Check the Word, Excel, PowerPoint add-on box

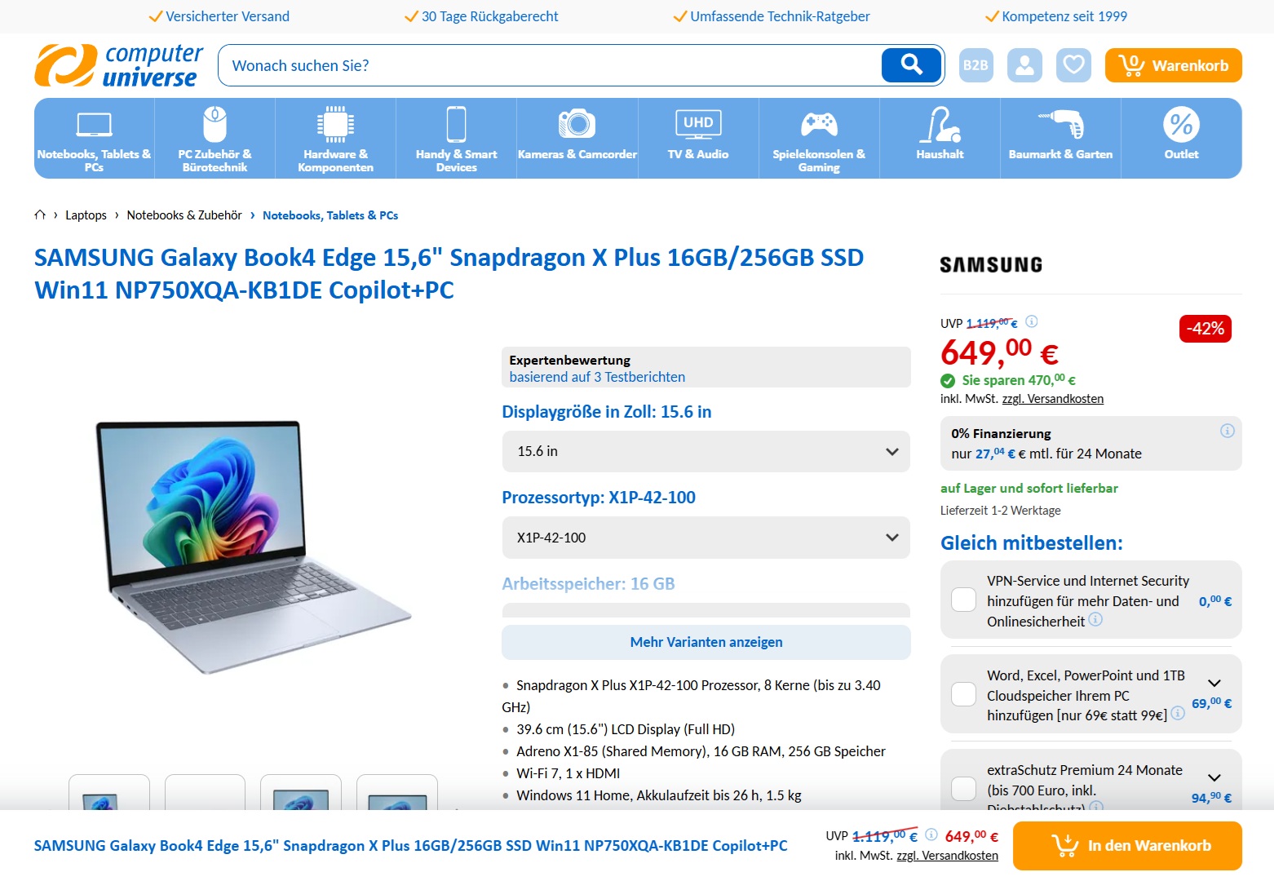[963, 694]
